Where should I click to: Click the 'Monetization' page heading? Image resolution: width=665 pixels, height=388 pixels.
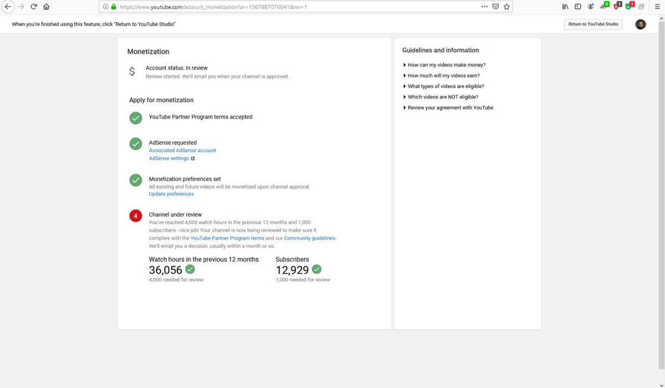point(148,51)
